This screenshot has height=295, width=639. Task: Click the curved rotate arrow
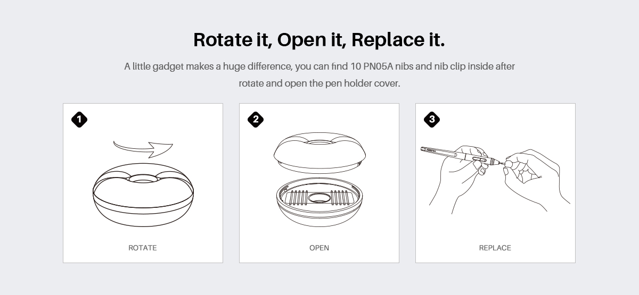pos(144,148)
